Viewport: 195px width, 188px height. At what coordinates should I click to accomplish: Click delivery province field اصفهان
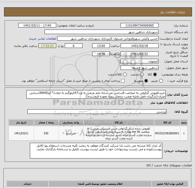139,61
